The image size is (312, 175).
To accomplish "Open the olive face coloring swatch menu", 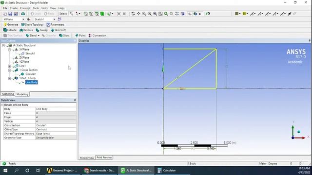I will 237,14.
